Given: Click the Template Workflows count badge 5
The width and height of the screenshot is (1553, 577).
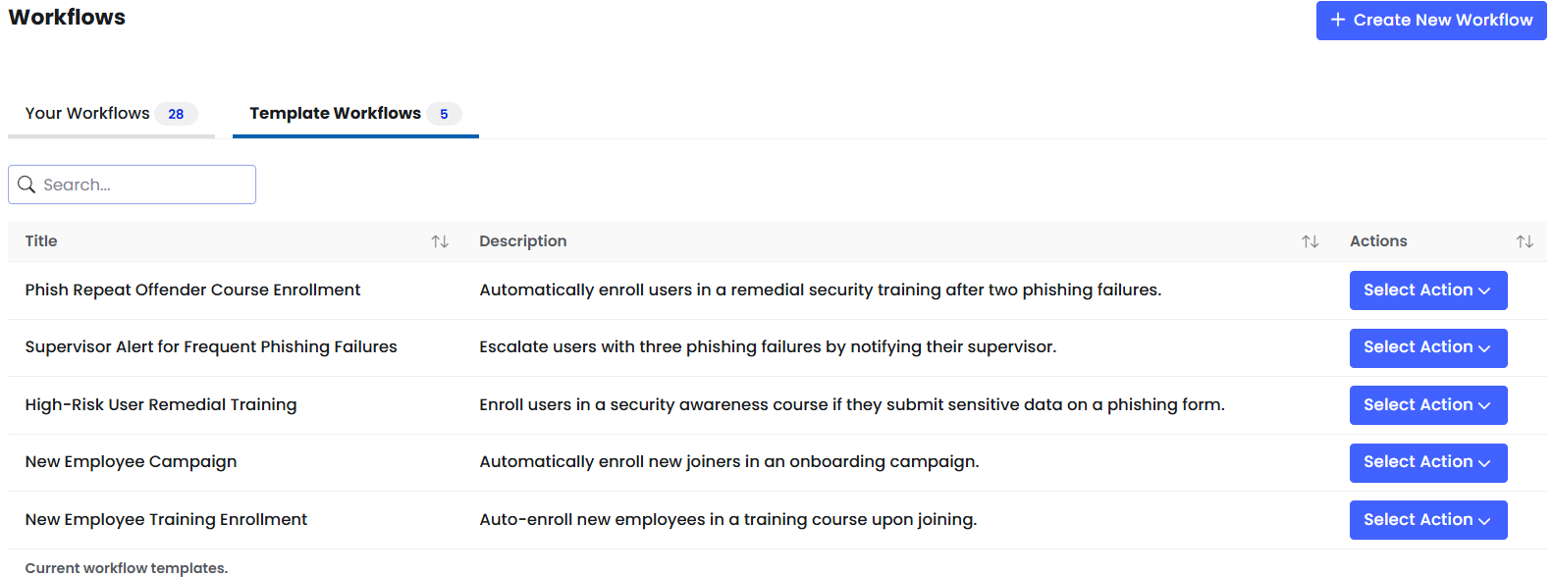Looking at the screenshot, I should pyautogui.click(x=444, y=114).
